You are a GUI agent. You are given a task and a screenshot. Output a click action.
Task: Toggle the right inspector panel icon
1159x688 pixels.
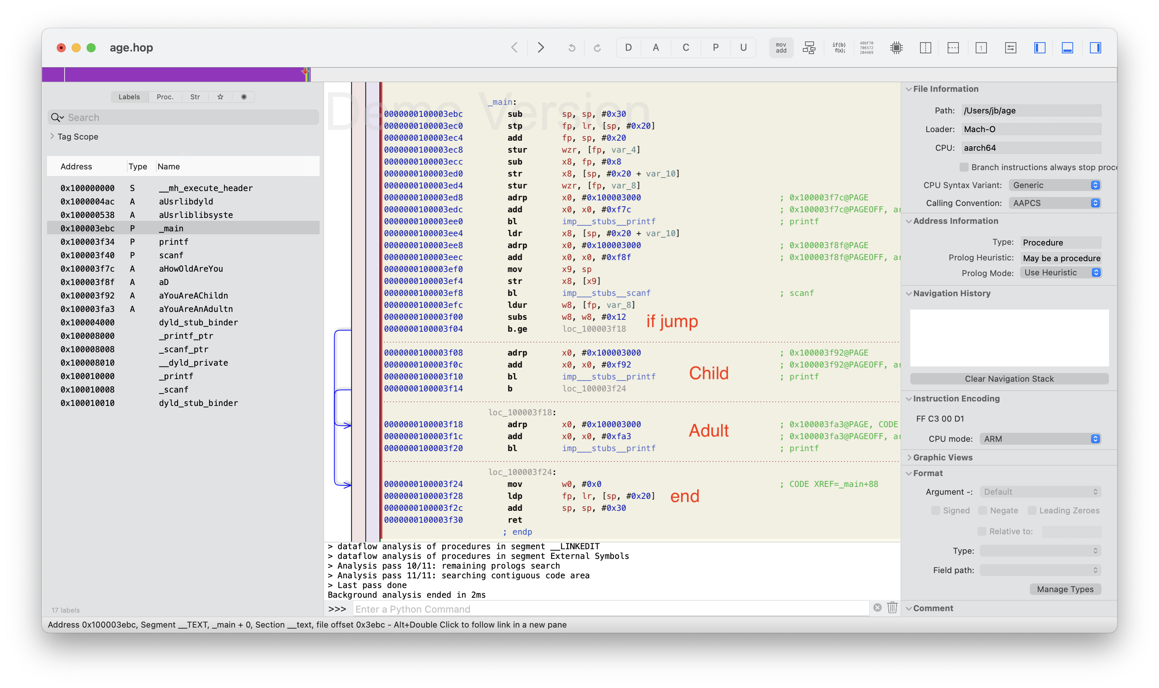click(x=1095, y=48)
